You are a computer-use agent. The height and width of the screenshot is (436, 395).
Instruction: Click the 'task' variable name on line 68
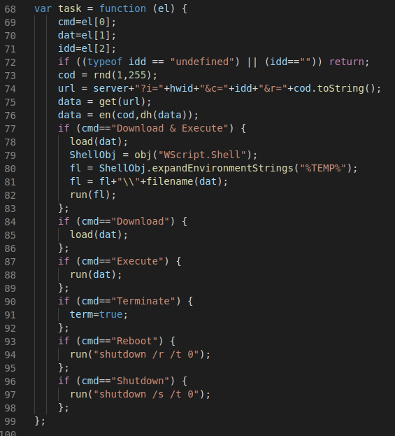tap(70, 8)
